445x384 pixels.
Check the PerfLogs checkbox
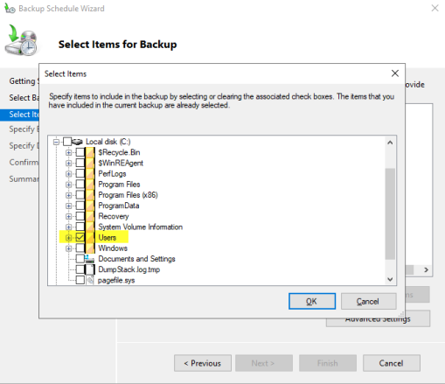(x=80, y=173)
